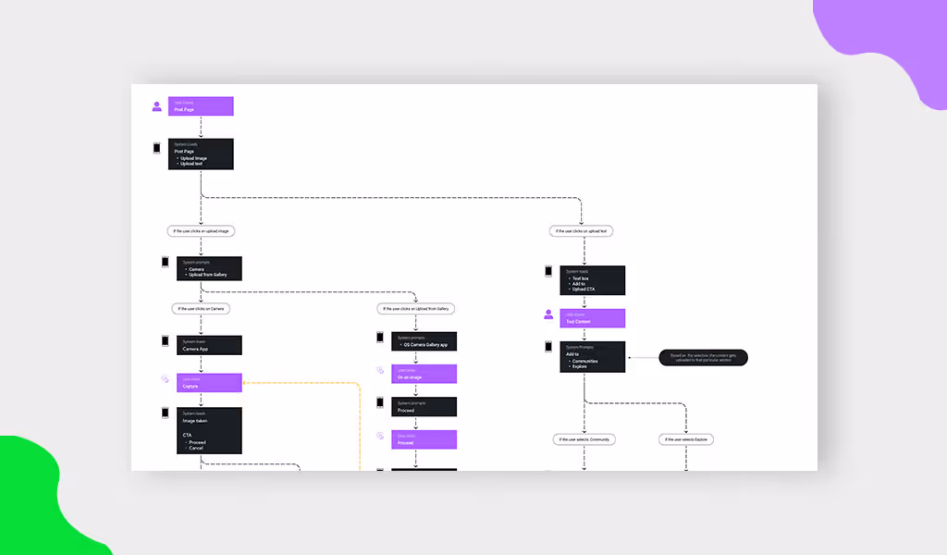Click tap gesture icon beside purple Proceed node
The width and height of the screenshot is (947, 555).
tap(380, 436)
